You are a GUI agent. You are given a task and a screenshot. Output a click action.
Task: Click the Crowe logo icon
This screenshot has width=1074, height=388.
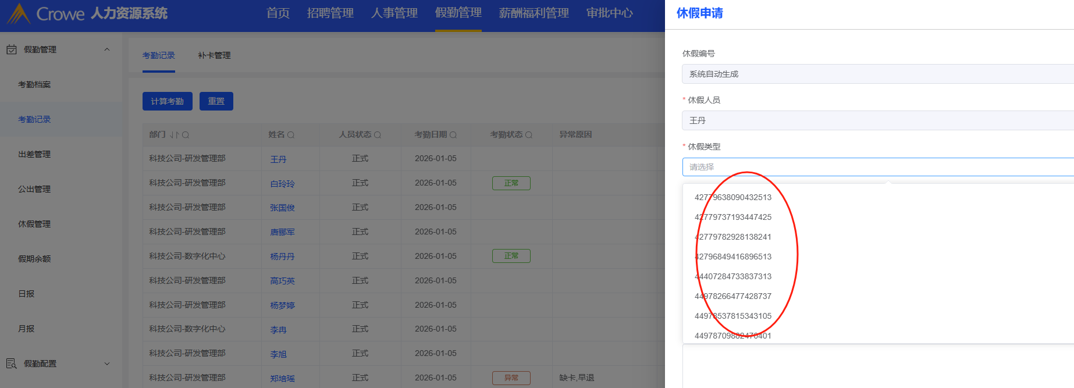click(19, 13)
